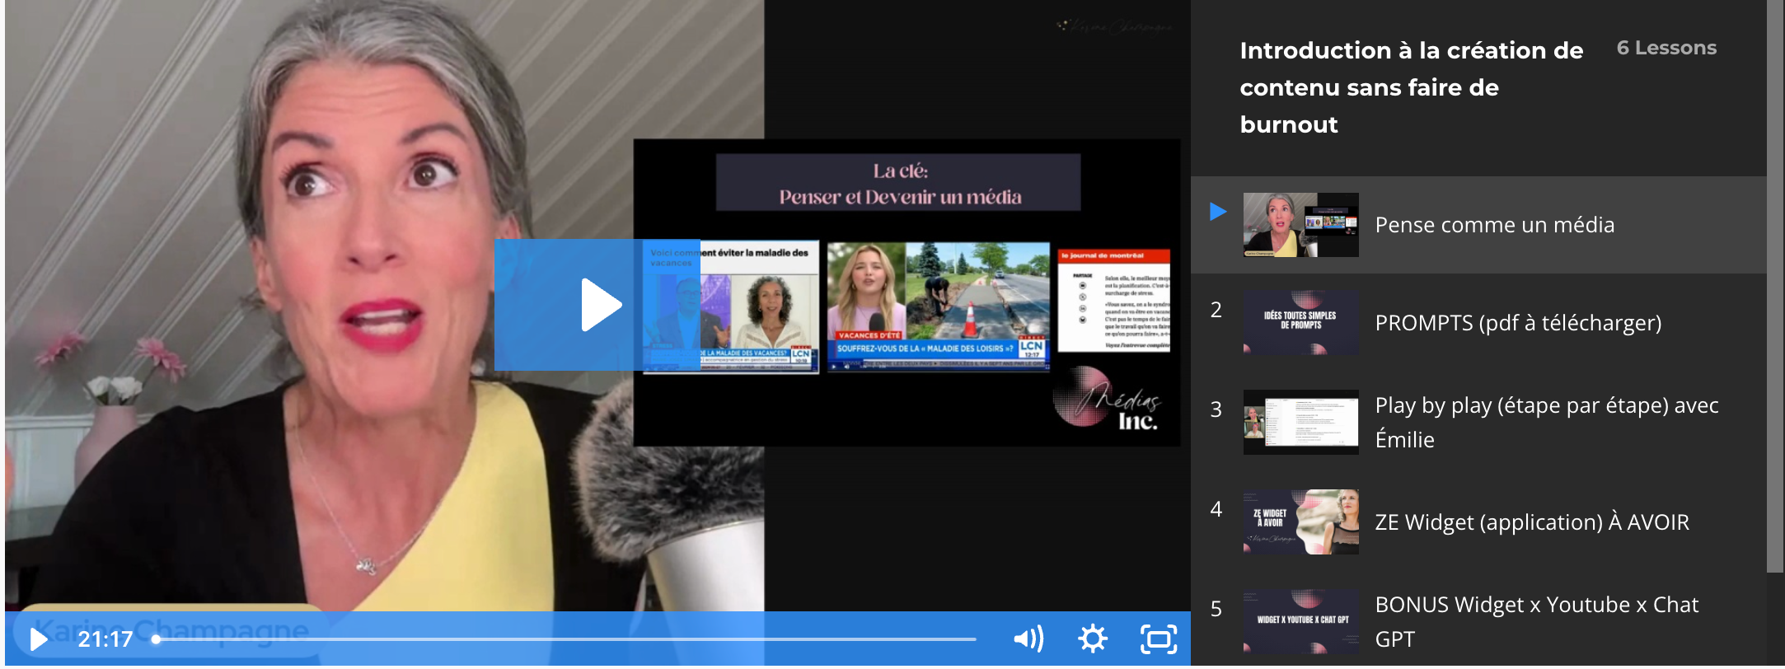The image size is (1785, 669).
Task: Click lesson number 4 in the playlist
Action: coord(1216,509)
